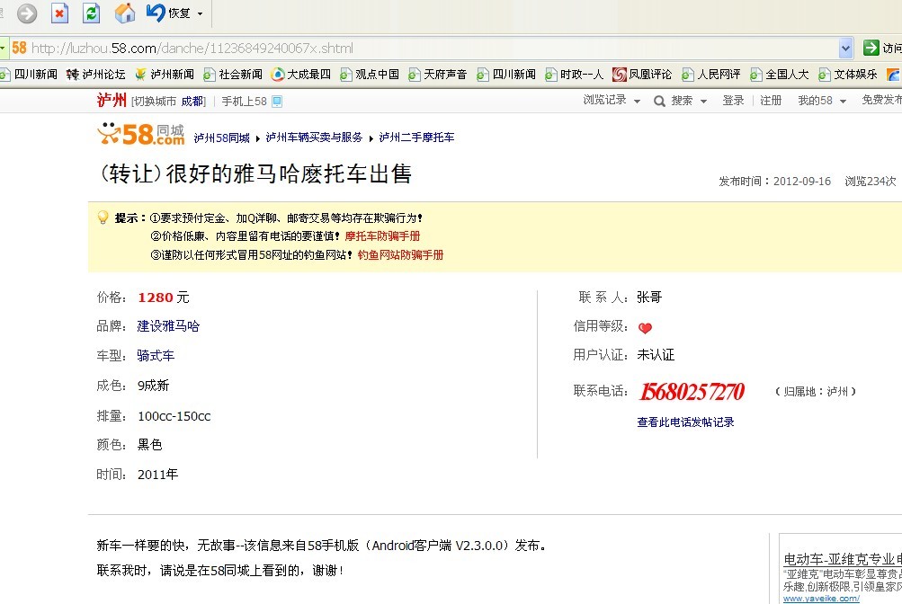
Task: Click the 登录 login link
Action: tap(733, 101)
